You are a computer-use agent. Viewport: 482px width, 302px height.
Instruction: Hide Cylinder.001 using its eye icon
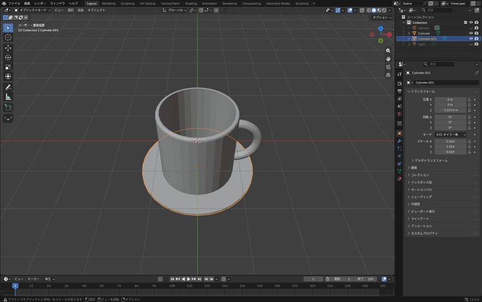pyautogui.click(x=471, y=39)
